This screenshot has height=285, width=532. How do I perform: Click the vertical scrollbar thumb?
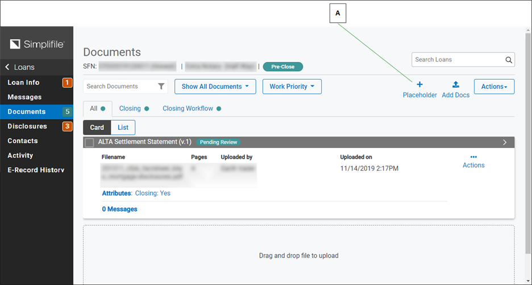click(528, 143)
